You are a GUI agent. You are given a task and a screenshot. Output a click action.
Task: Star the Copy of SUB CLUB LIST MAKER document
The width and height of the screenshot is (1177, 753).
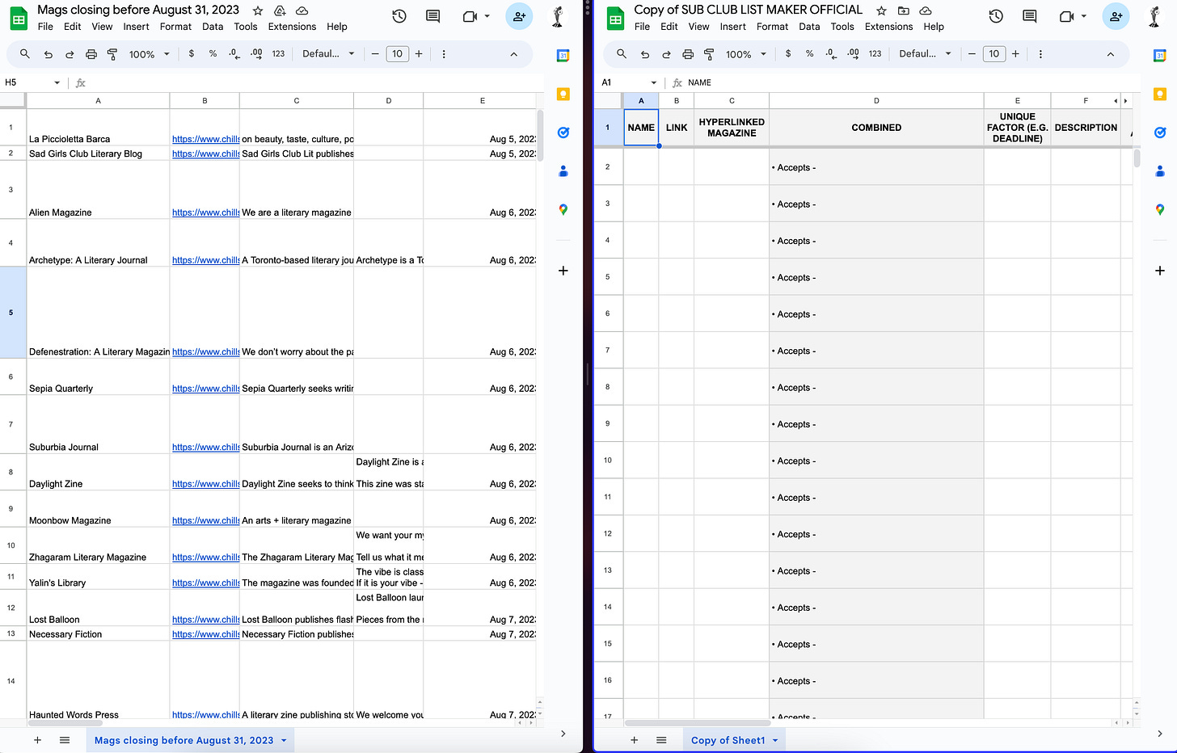[881, 11]
